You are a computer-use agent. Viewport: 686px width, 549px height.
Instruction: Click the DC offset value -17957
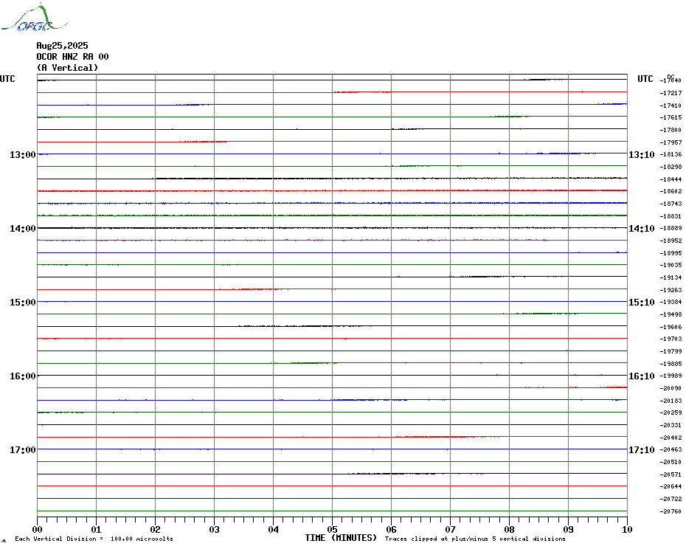tap(671, 142)
